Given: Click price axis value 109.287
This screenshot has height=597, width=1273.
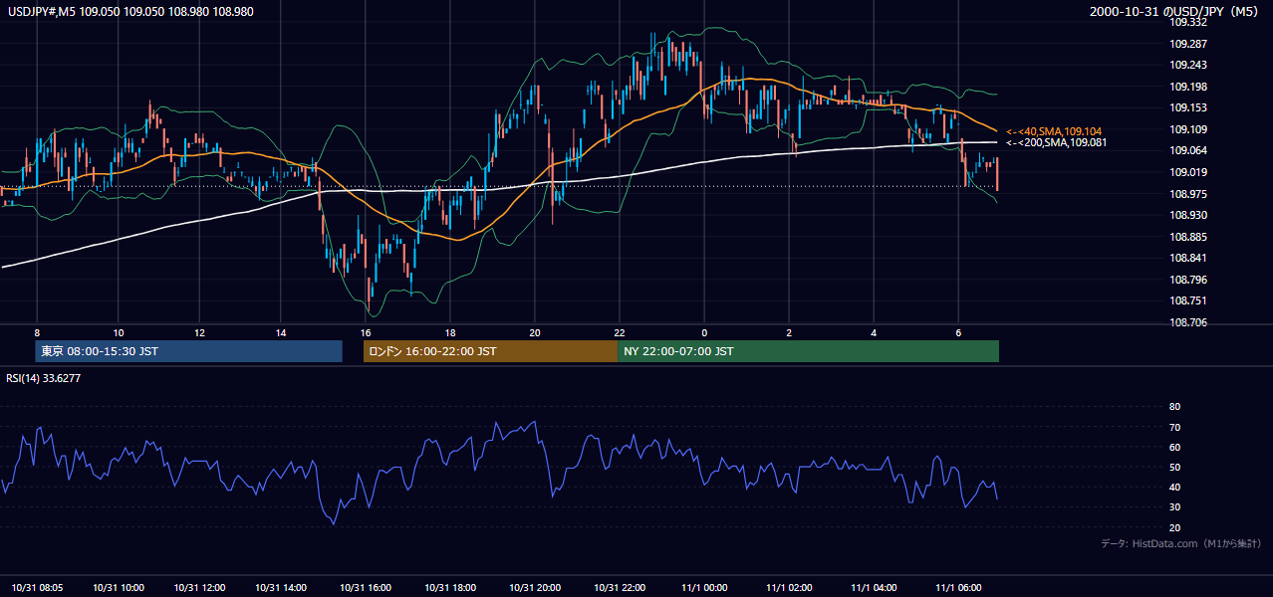Looking at the screenshot, I should click(1188, 44).
